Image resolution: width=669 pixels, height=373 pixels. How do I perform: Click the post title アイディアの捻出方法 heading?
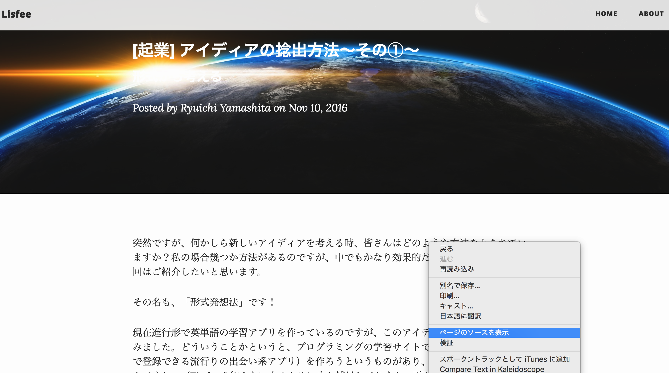(276, 50)
